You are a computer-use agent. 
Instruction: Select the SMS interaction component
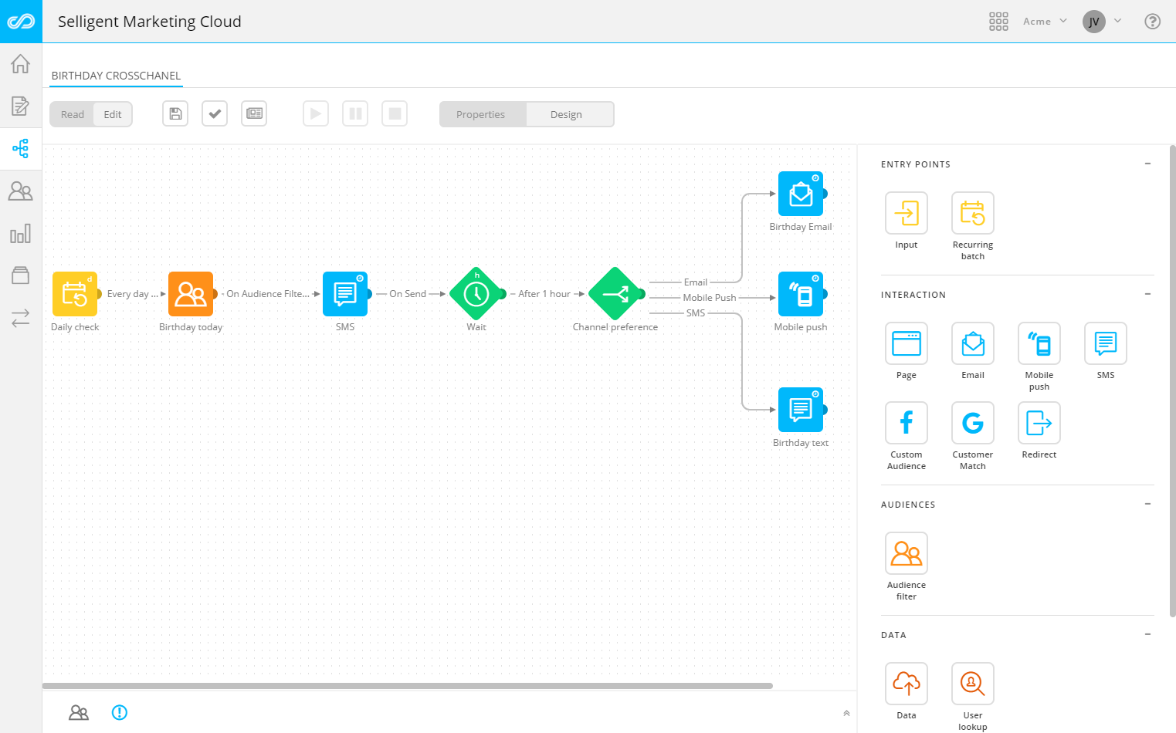1105,343
